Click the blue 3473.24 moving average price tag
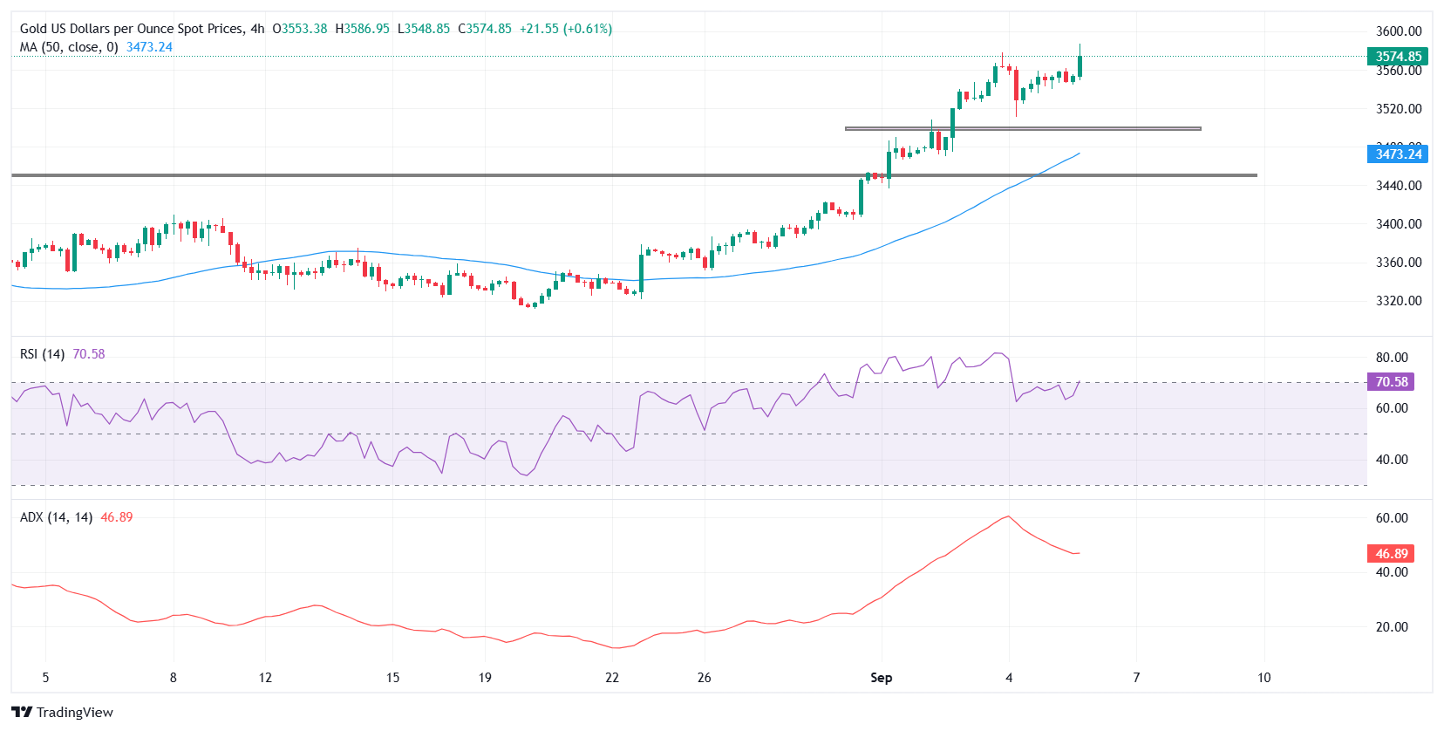This screenshot has width=1444, height=731. 1398,154
